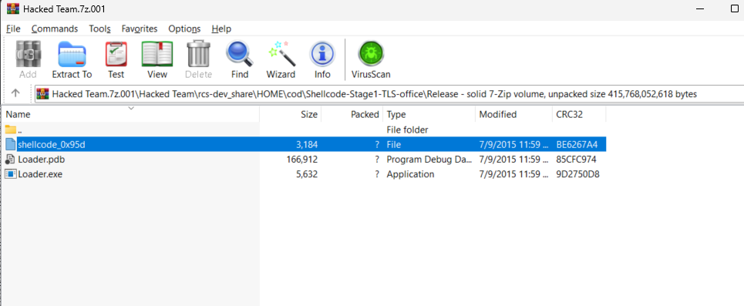This screenshot has width=744, height=306.
Task: Click the Delete trash can icon
Action: 198,54
